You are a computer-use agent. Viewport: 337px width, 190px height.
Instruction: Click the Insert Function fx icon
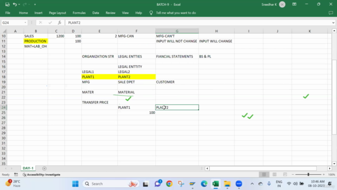[60, 23]
